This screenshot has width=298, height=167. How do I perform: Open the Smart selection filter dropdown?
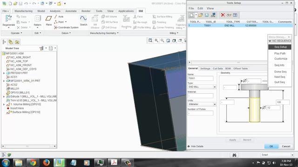pyautogui.click(x=292, y=155)
